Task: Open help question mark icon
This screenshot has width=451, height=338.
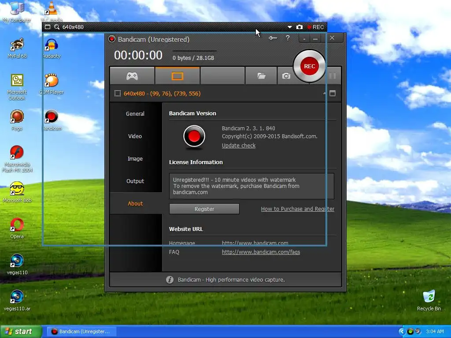Action: point(287,38)
